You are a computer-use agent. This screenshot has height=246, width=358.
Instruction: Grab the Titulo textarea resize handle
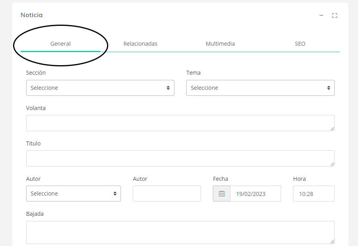[x=332, y=164]
